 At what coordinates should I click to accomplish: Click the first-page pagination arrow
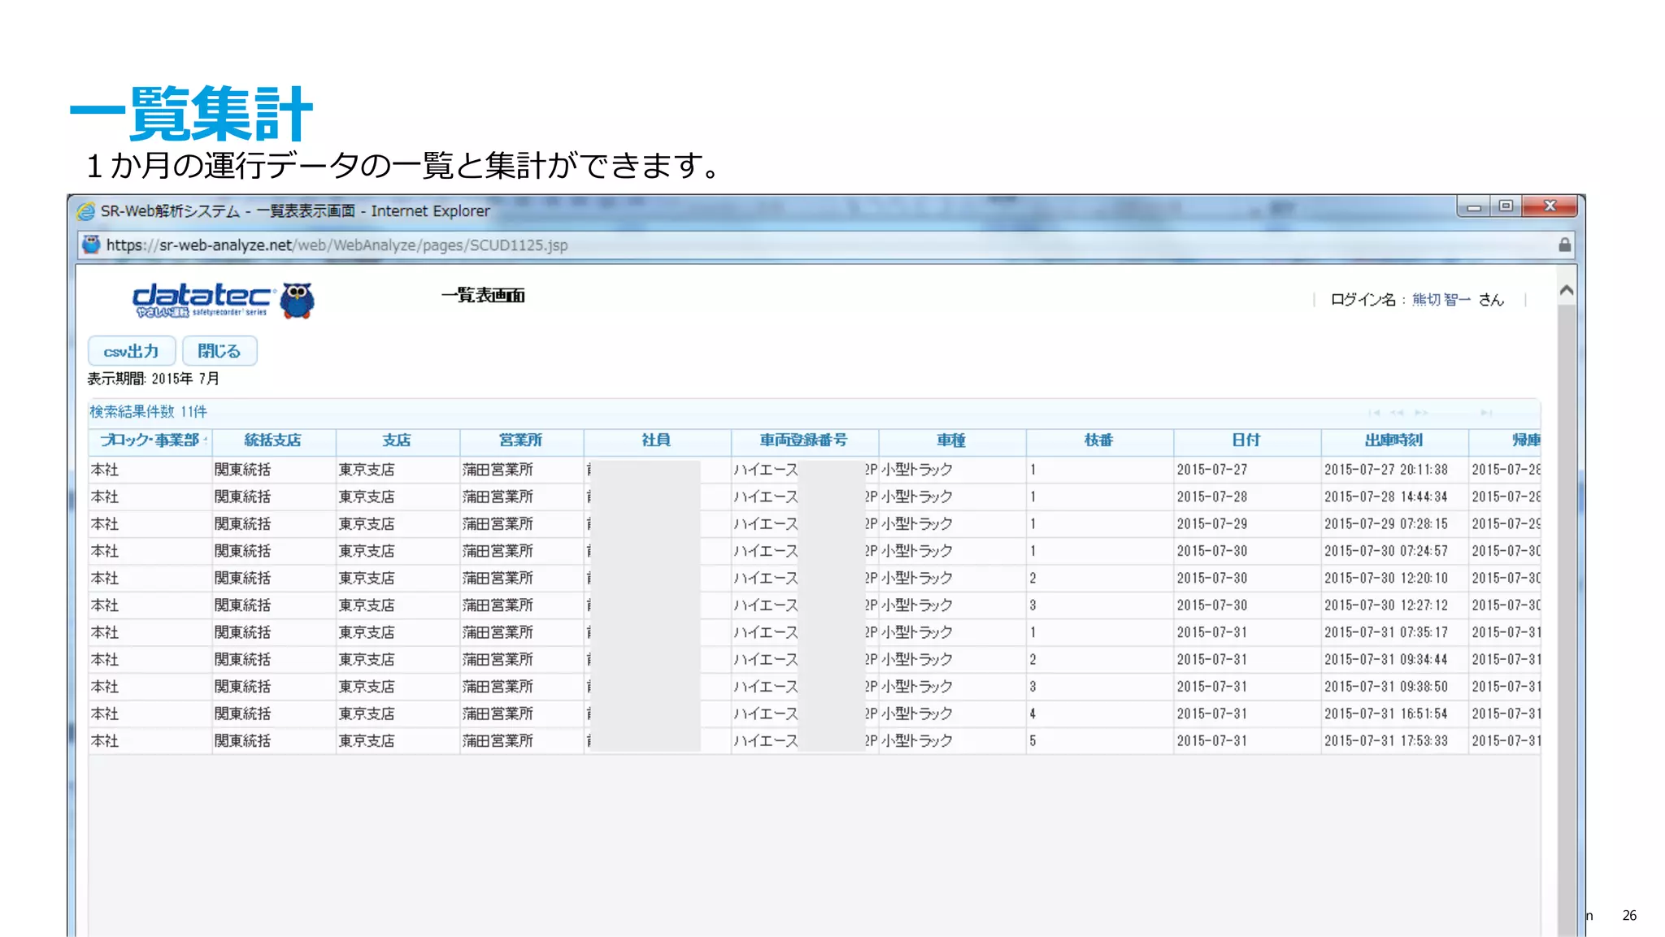[1374, 413]
